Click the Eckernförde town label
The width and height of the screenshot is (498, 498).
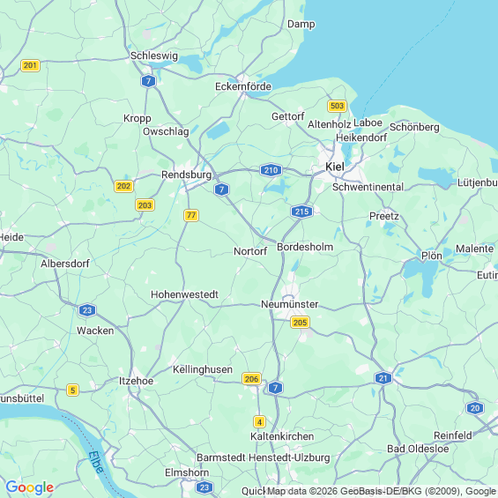pyautogui.click(x=243, y=86)
